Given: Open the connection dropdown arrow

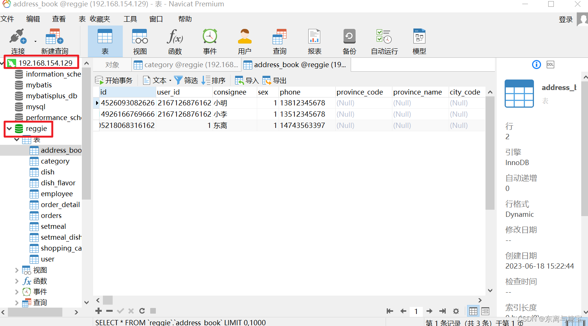Looking at the screenshot, I should click(36, 41).
